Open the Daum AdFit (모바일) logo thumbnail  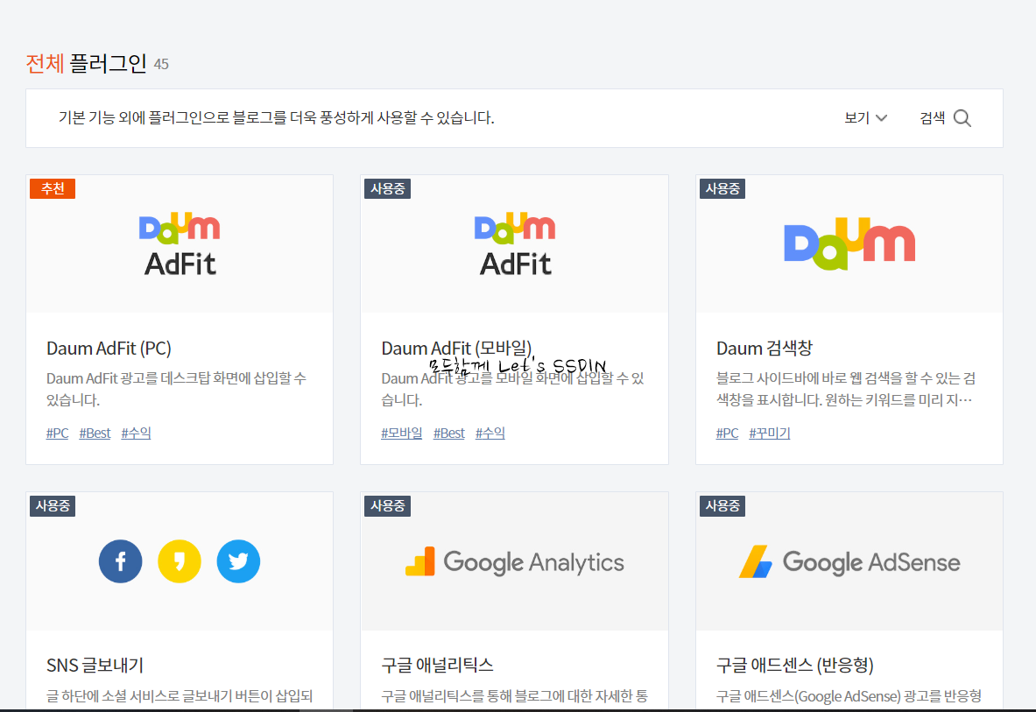(515, 244)
